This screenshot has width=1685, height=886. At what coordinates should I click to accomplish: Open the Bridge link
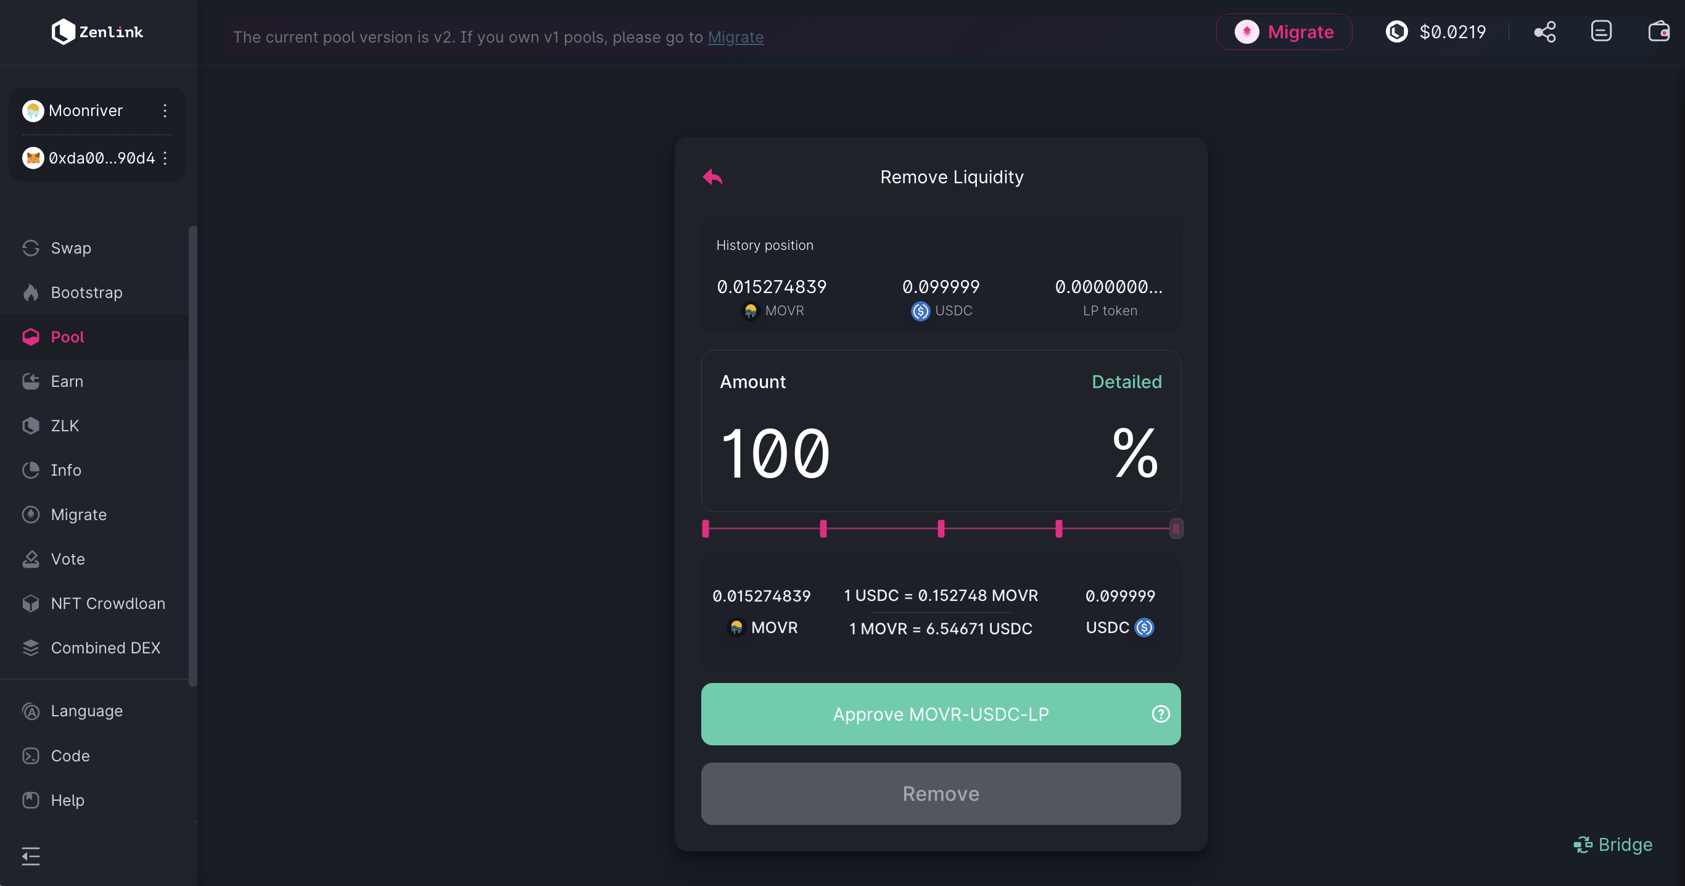1613,845
